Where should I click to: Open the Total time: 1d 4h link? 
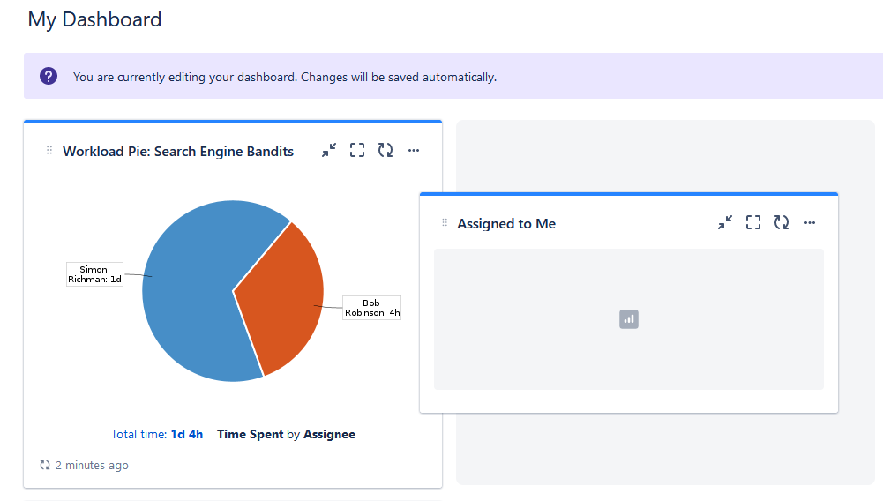click(x=156, y=434)
